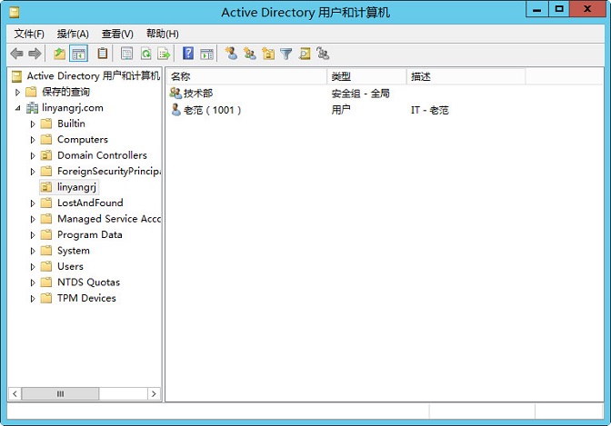611x426 pixels.
Task: Click the linyangrj.com domain icon
Action: click(x=32, y=108)
